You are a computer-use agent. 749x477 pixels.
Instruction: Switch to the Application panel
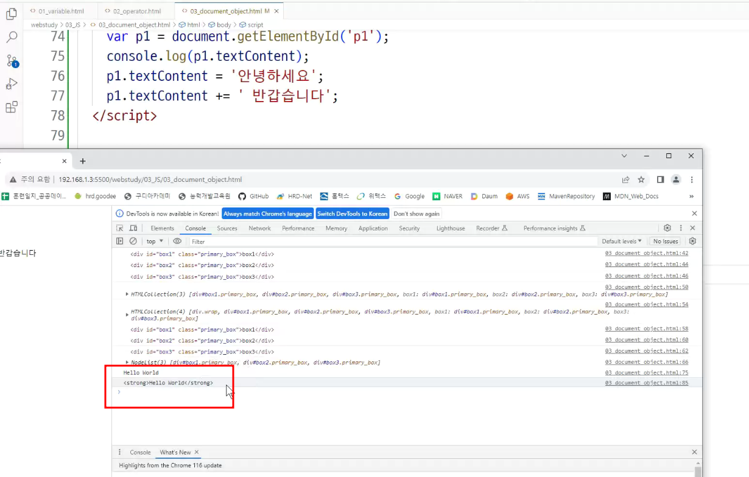click(373, 228)
